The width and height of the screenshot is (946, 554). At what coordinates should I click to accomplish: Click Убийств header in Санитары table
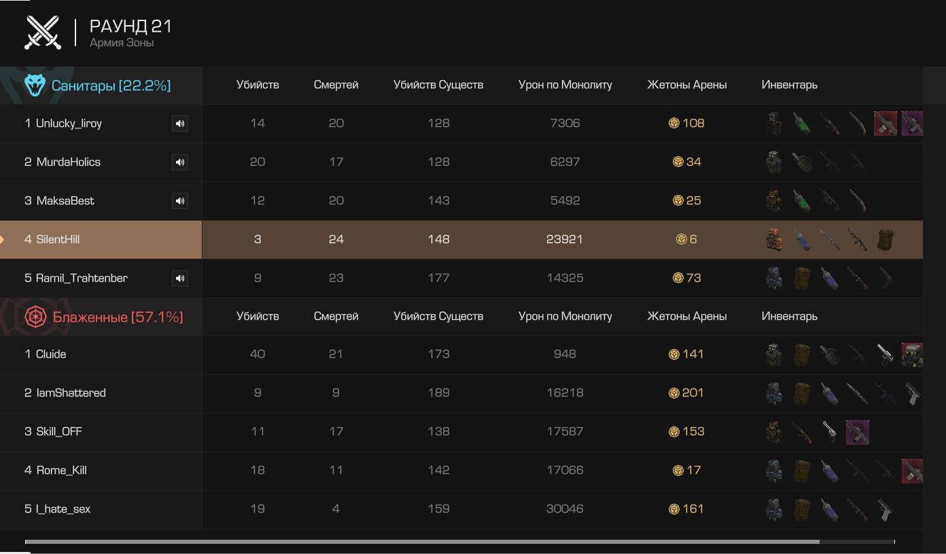pyautogui.click(x=258, y=85)
